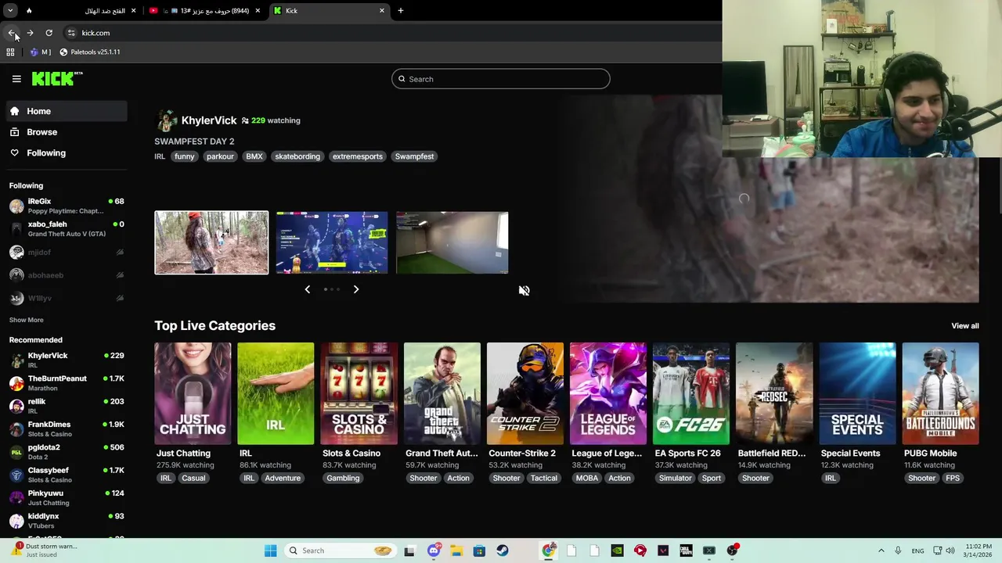Select the dance game stream thumbnail
Viewport: 1002px width, 563px height.
332,242
